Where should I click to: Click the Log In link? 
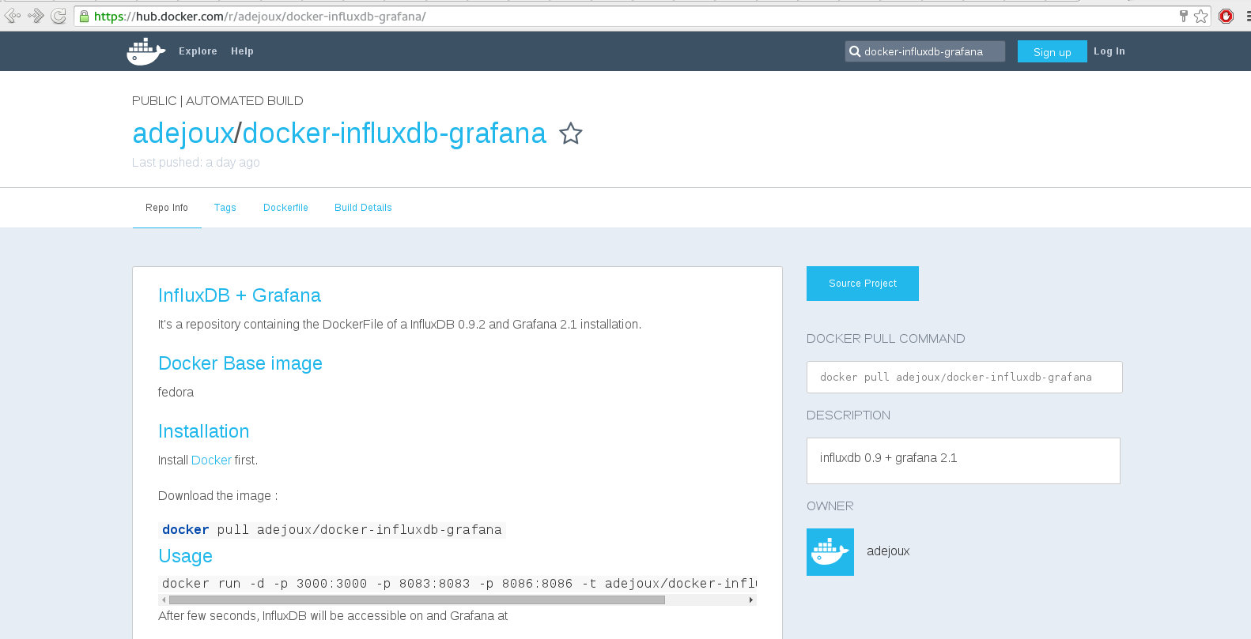pos(1109,51)
